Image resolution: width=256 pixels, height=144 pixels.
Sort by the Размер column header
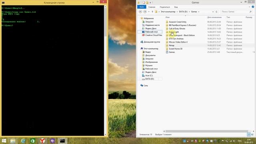click(249, 17)
